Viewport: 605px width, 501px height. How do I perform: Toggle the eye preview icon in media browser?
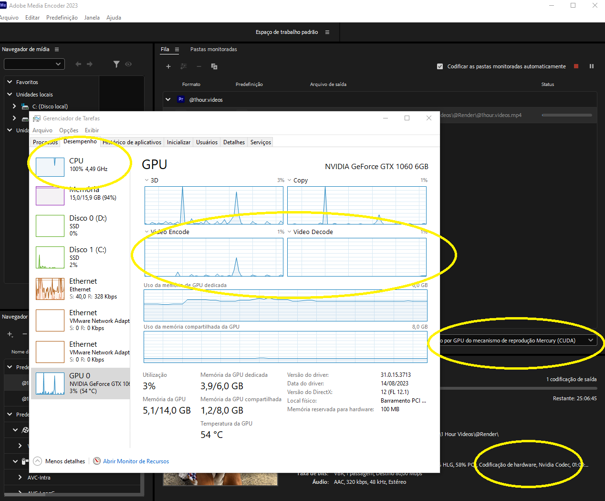point(128,64)
